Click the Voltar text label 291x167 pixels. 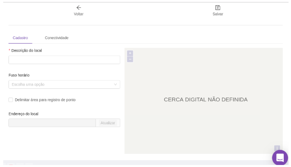tap(79, 14)
